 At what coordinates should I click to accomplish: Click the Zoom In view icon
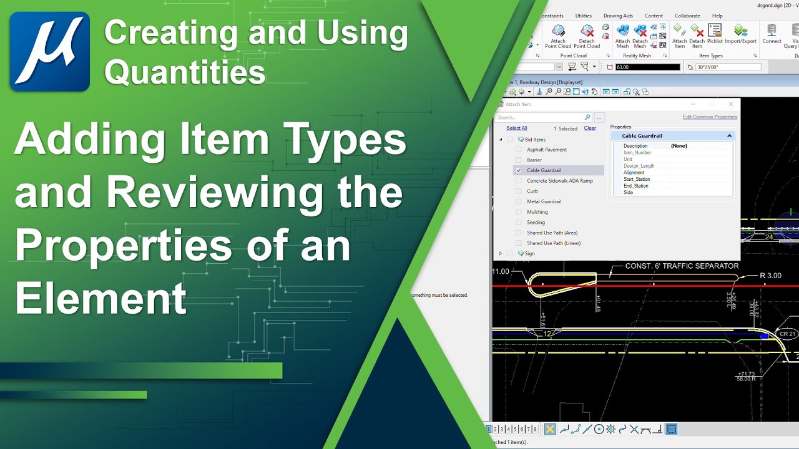click(x=549, y=92)
